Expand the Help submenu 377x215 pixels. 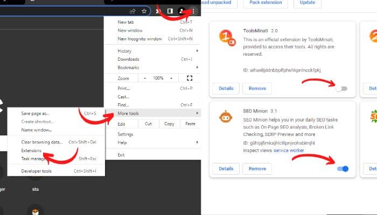[152, 142]
